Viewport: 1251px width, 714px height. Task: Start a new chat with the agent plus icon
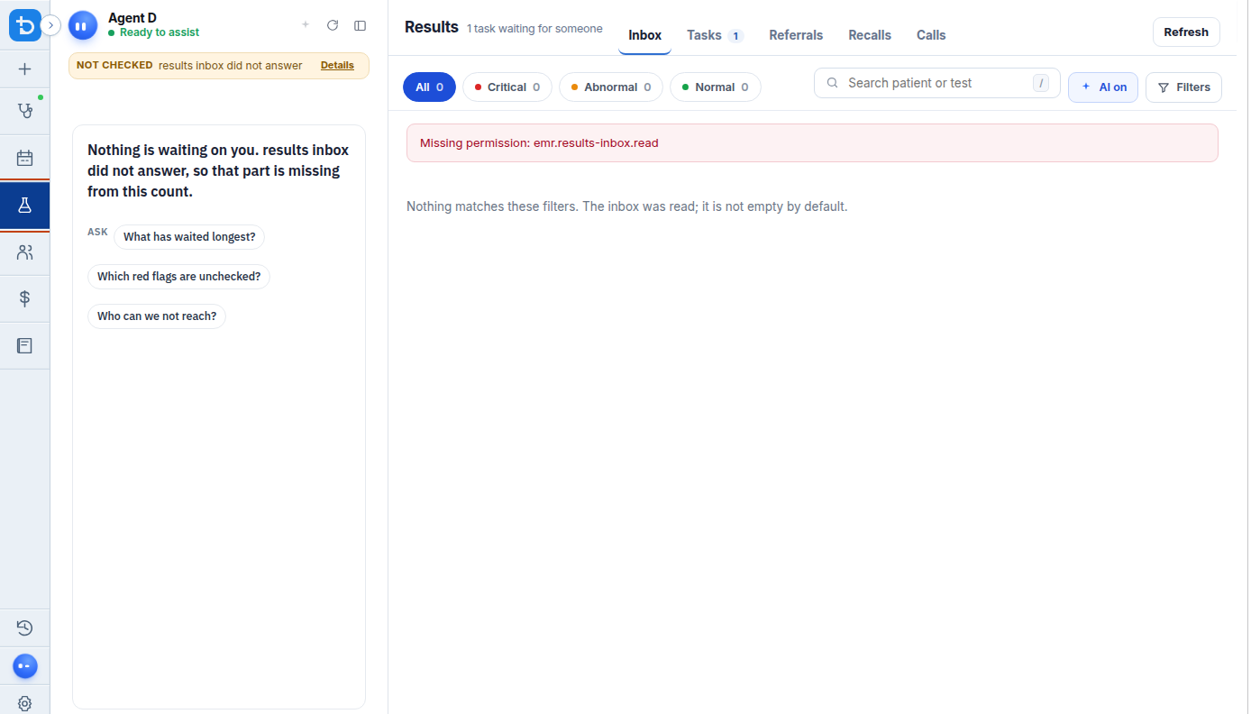point(306,25)
